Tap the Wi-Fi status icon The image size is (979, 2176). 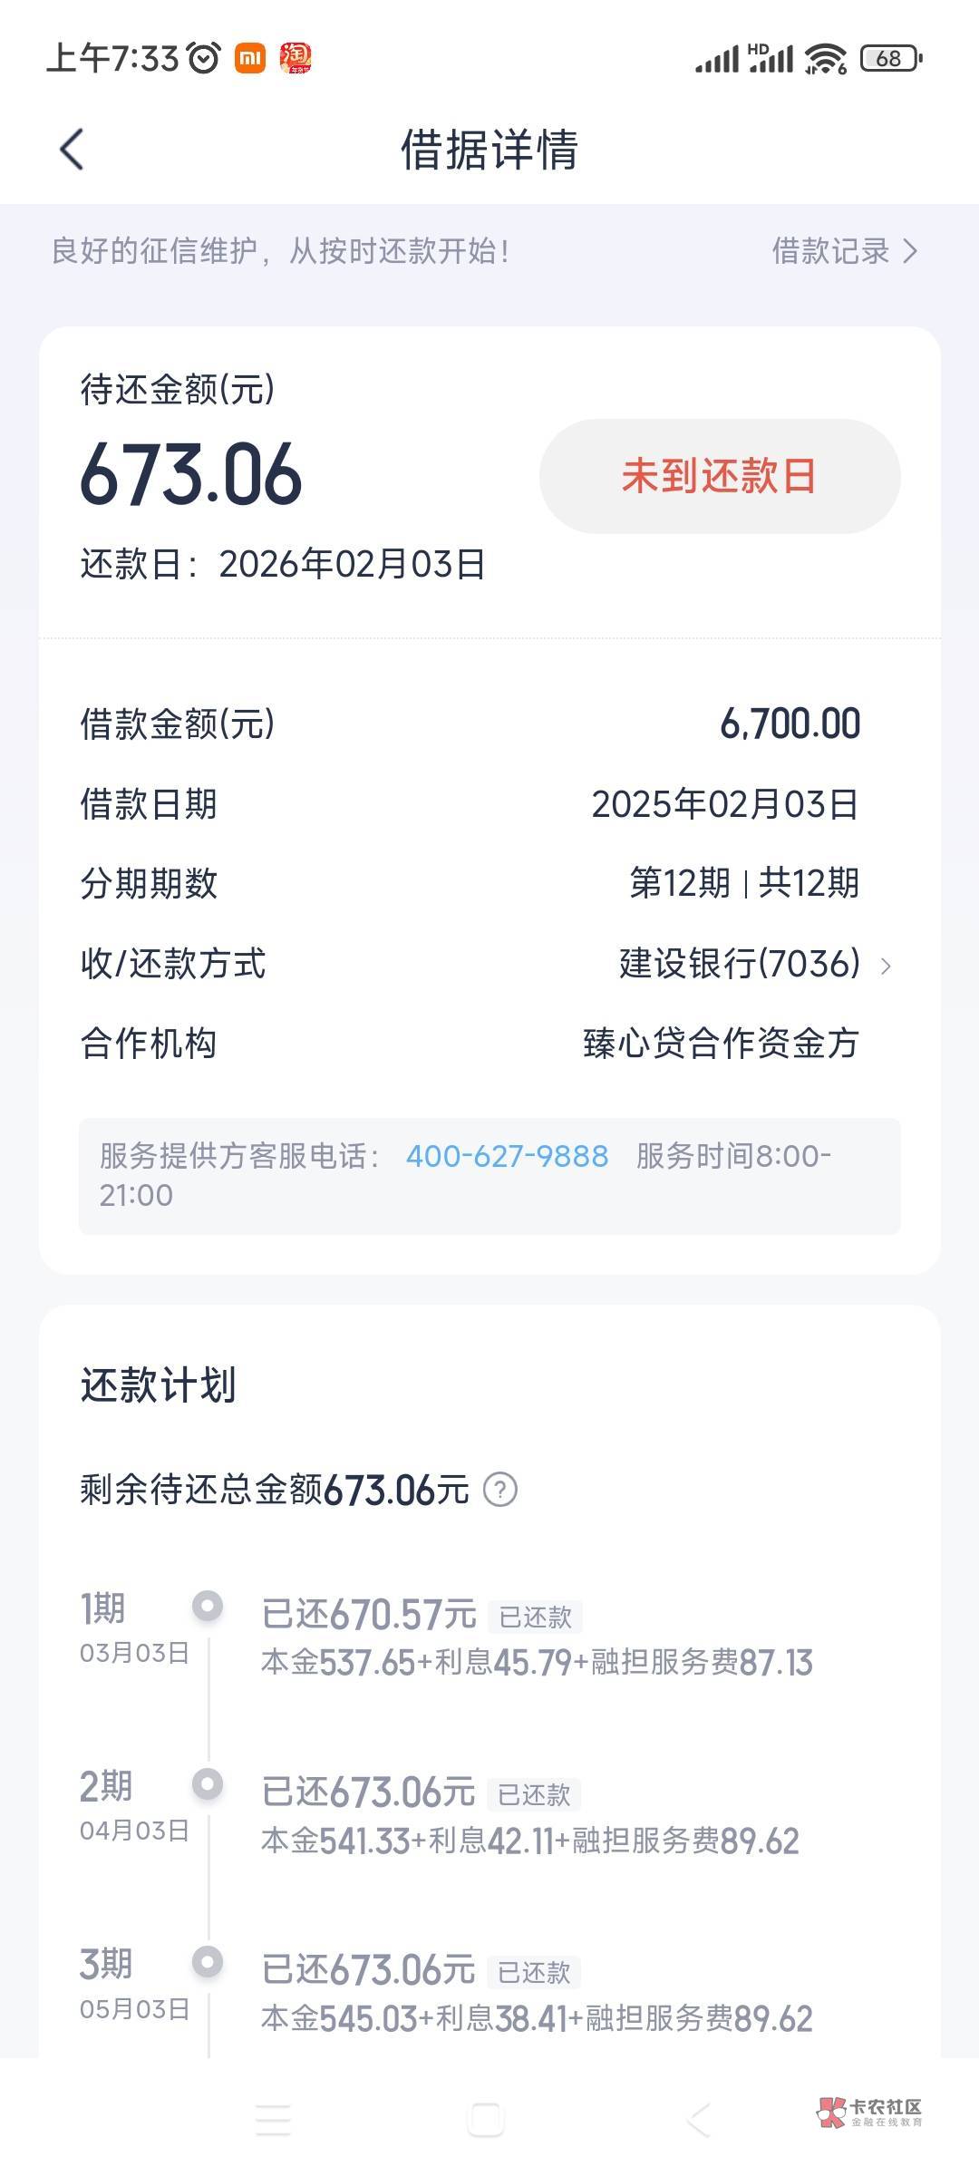point(825,59)
